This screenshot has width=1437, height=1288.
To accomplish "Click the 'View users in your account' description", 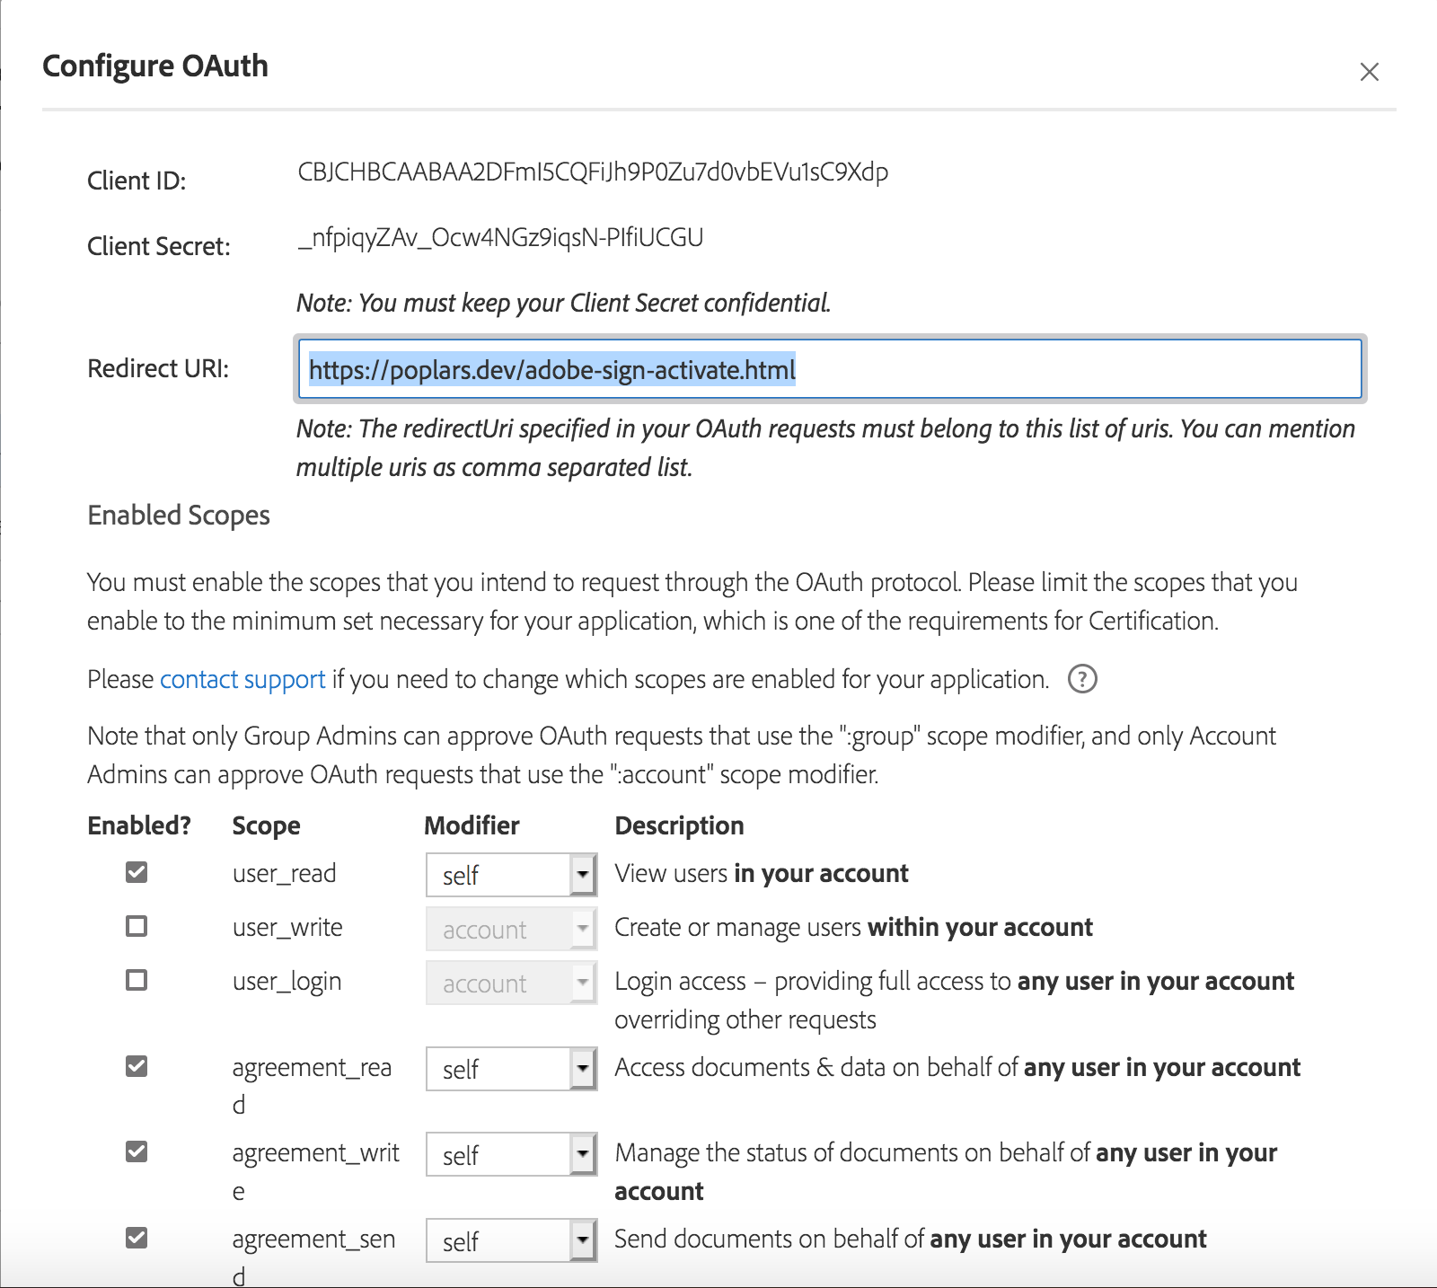I will coord(762,873).
